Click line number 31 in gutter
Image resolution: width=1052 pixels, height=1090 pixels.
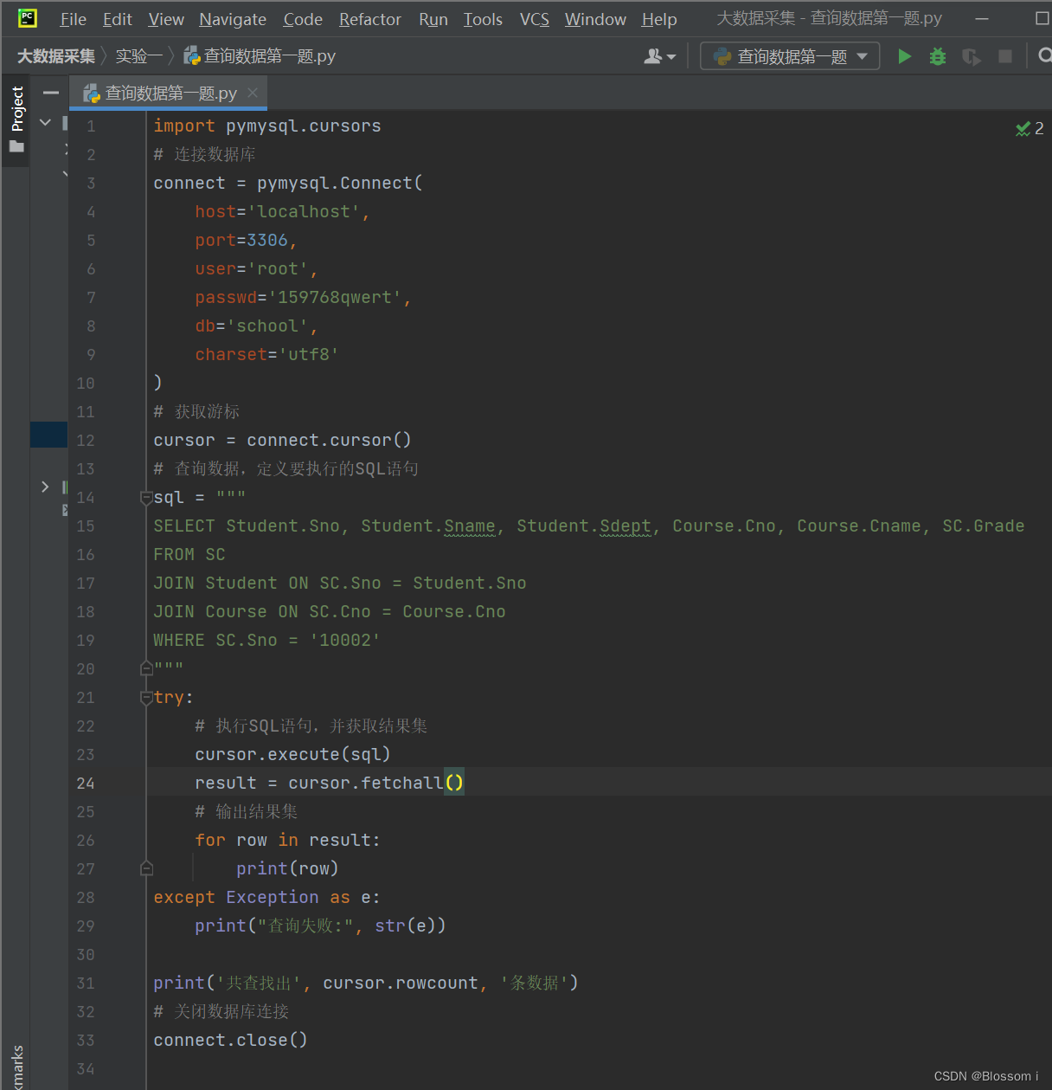pos(85,983)
